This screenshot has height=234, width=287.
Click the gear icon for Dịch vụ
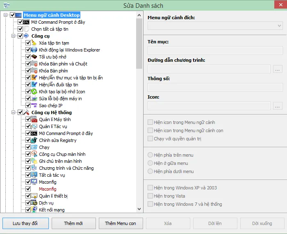34,203
